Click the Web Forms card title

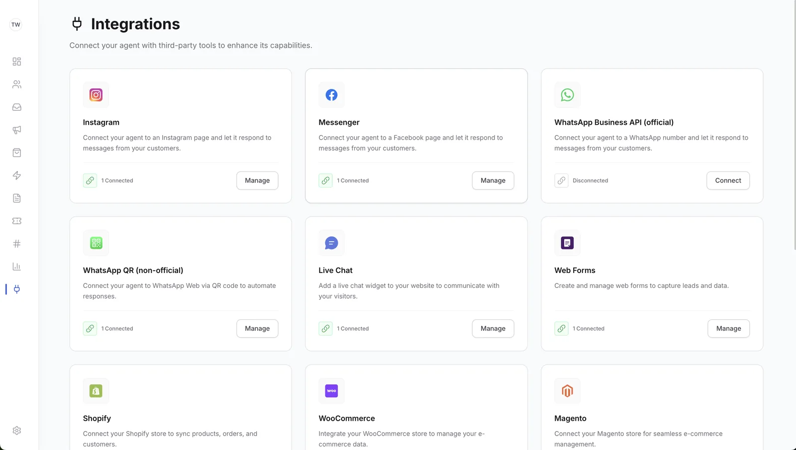[575, 270]
